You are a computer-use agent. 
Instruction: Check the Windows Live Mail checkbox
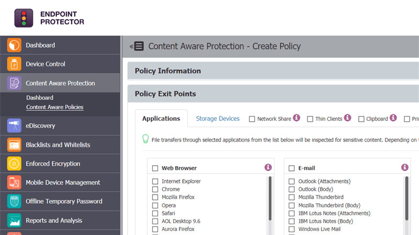pyautogui.click(x=292, y=229)
